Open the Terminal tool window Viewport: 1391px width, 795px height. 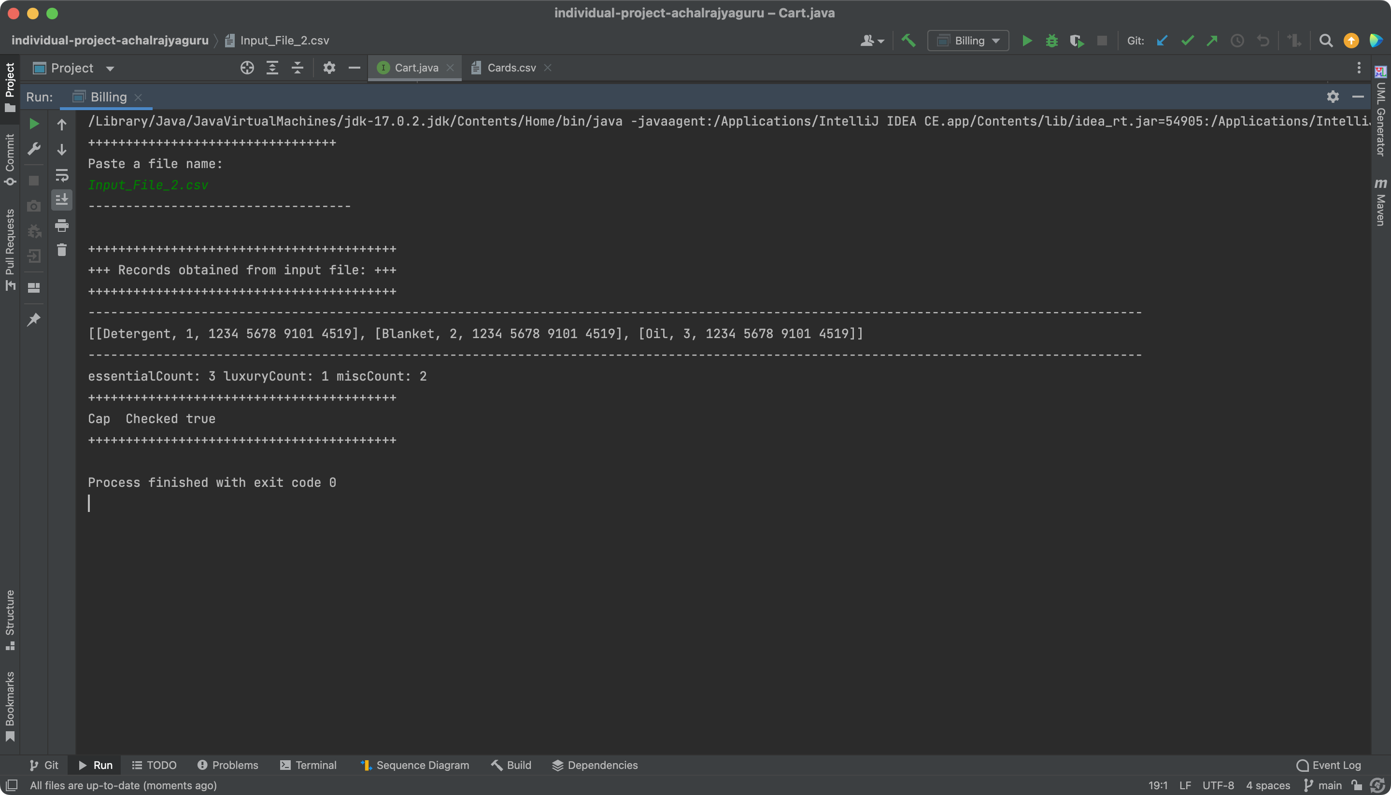(x=309, y=765)
